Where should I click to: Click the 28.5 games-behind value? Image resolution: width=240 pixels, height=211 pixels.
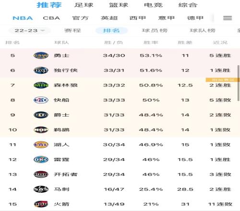[185, 189]
